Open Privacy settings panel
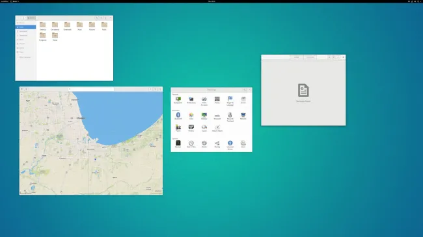The image size is (423, 237). click(x=217, y=100)
